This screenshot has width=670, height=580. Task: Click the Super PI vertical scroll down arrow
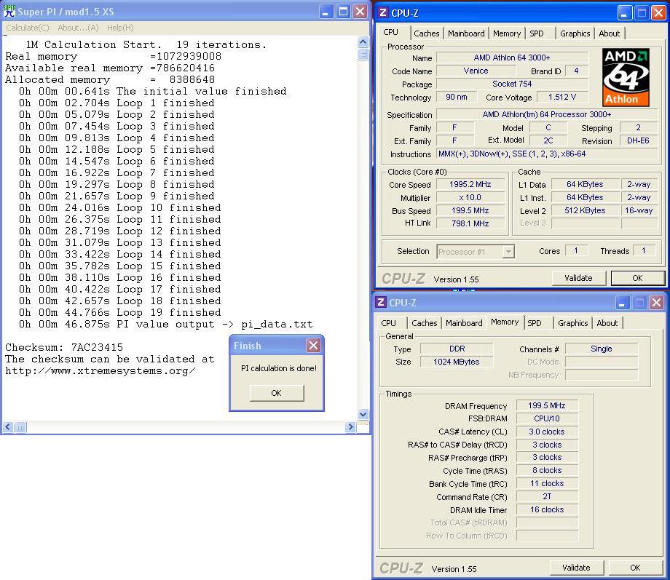(363, 414)
